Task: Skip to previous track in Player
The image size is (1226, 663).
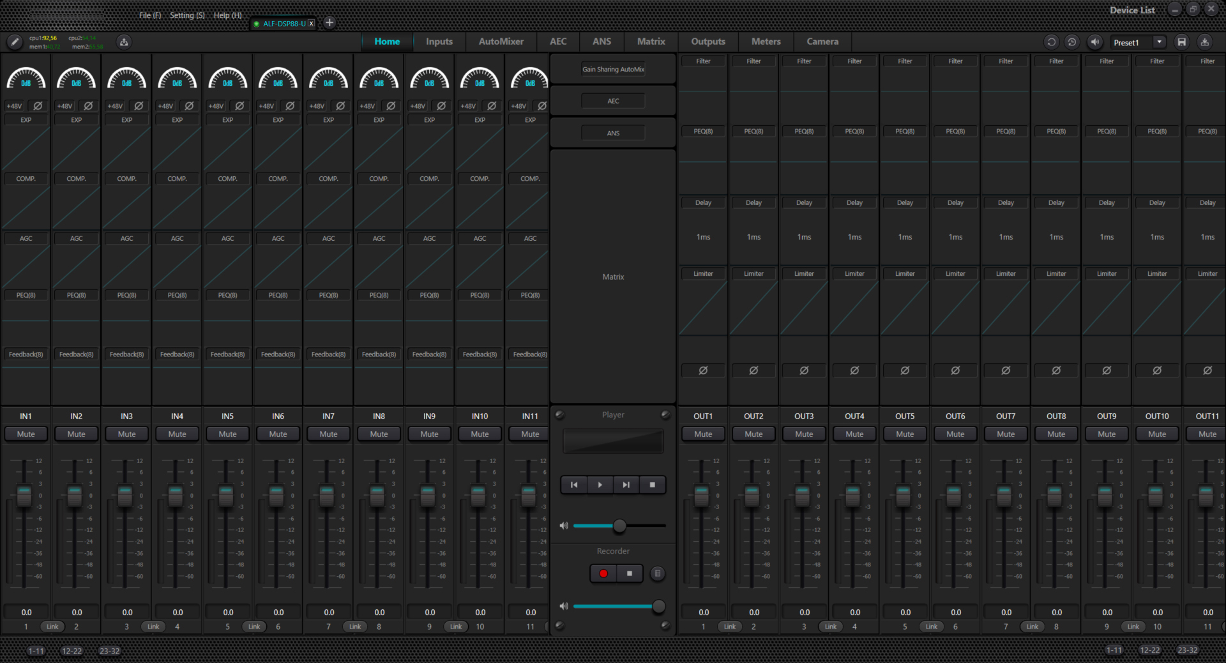Action: [574, 485]
